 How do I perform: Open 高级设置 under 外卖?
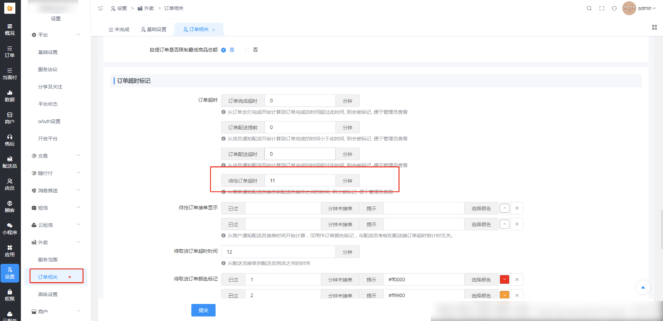pyautogui.click(x=48, y=294)
